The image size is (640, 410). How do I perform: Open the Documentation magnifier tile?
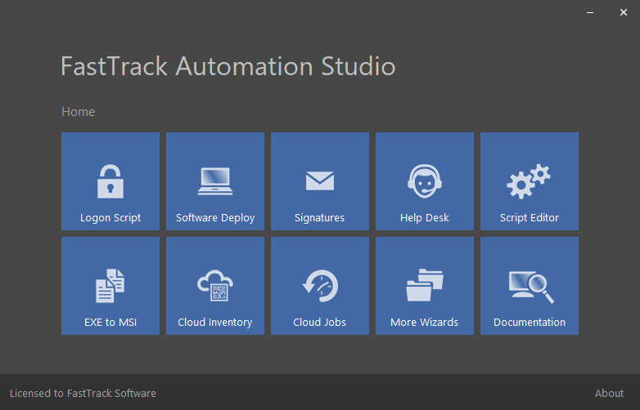(x=530, y=286)
